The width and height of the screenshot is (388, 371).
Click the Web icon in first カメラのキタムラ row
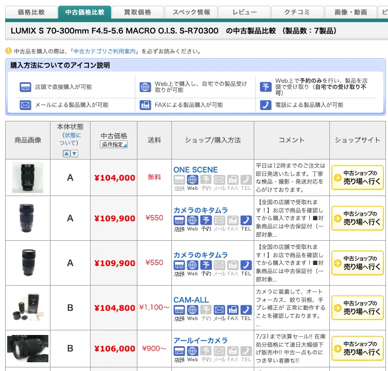point(192,220)
